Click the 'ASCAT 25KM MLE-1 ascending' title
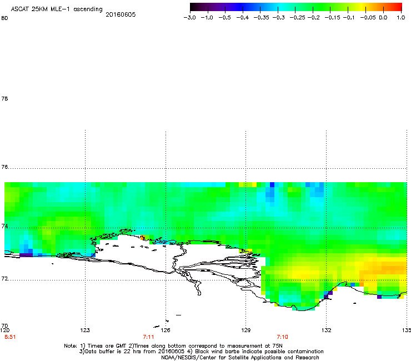The width and height of the screenshot is (411, 361). 57,9
